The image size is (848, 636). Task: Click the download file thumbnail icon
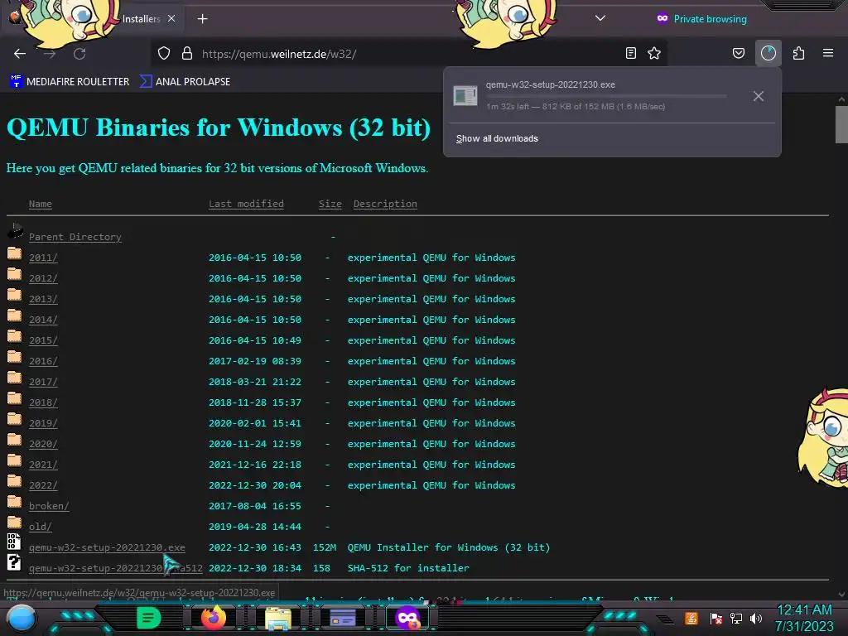pyautogui.click(x=465, y=96)
